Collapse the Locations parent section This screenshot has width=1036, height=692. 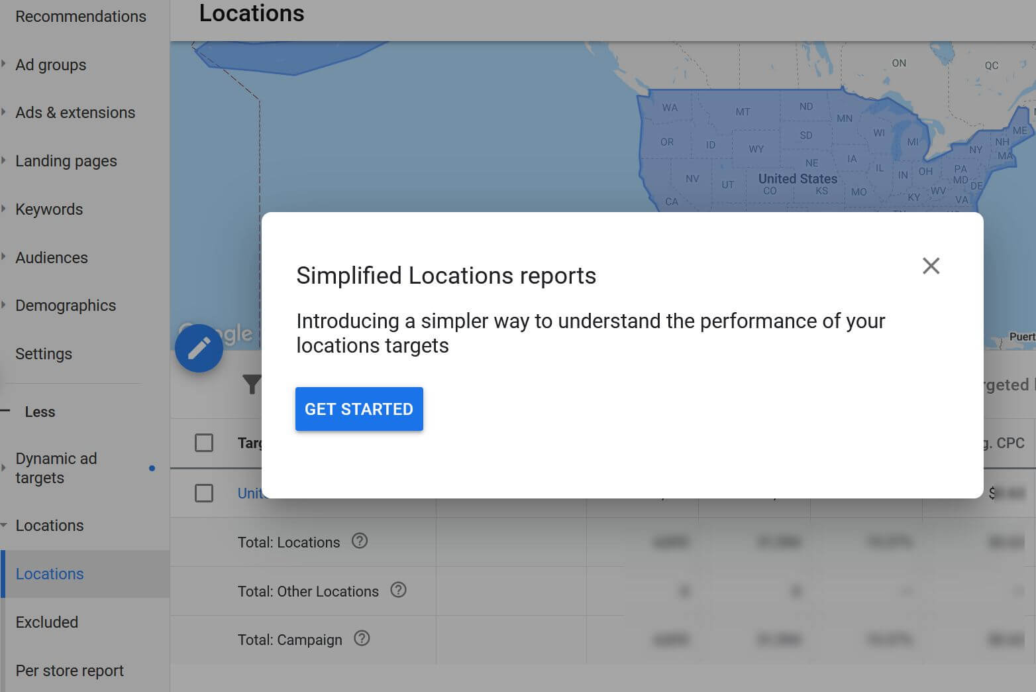pyautogui.click(x=49, y=526)
